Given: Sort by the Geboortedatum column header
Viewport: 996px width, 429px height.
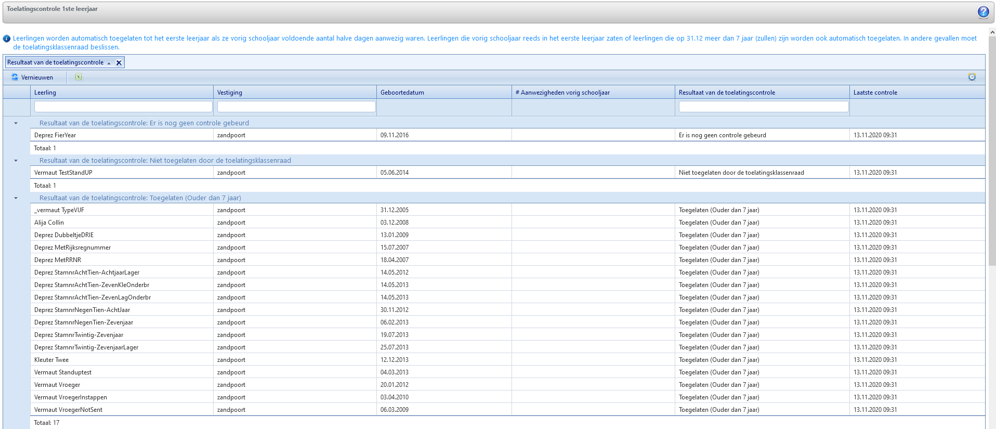Looking at the screenshot, I should 444,93.
